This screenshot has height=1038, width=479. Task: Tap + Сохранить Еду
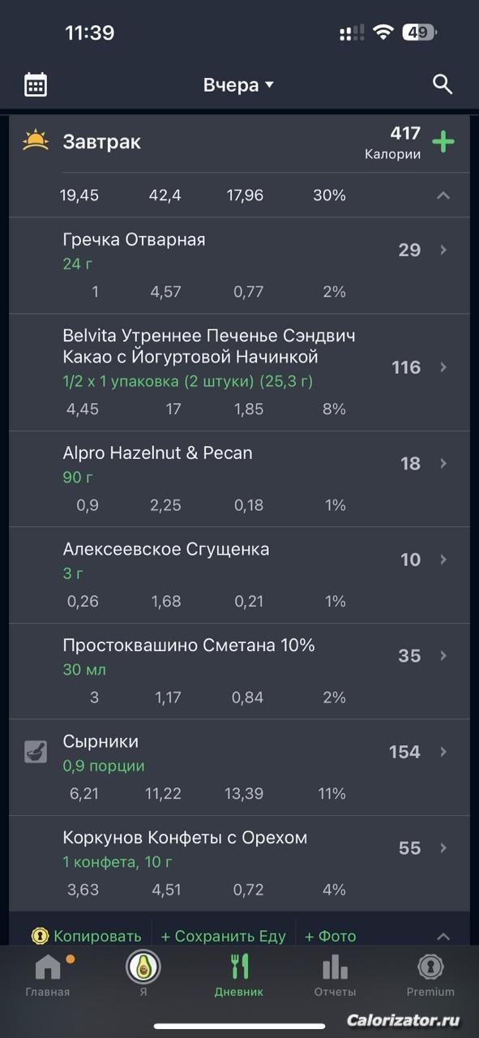[x=224, y=936]
